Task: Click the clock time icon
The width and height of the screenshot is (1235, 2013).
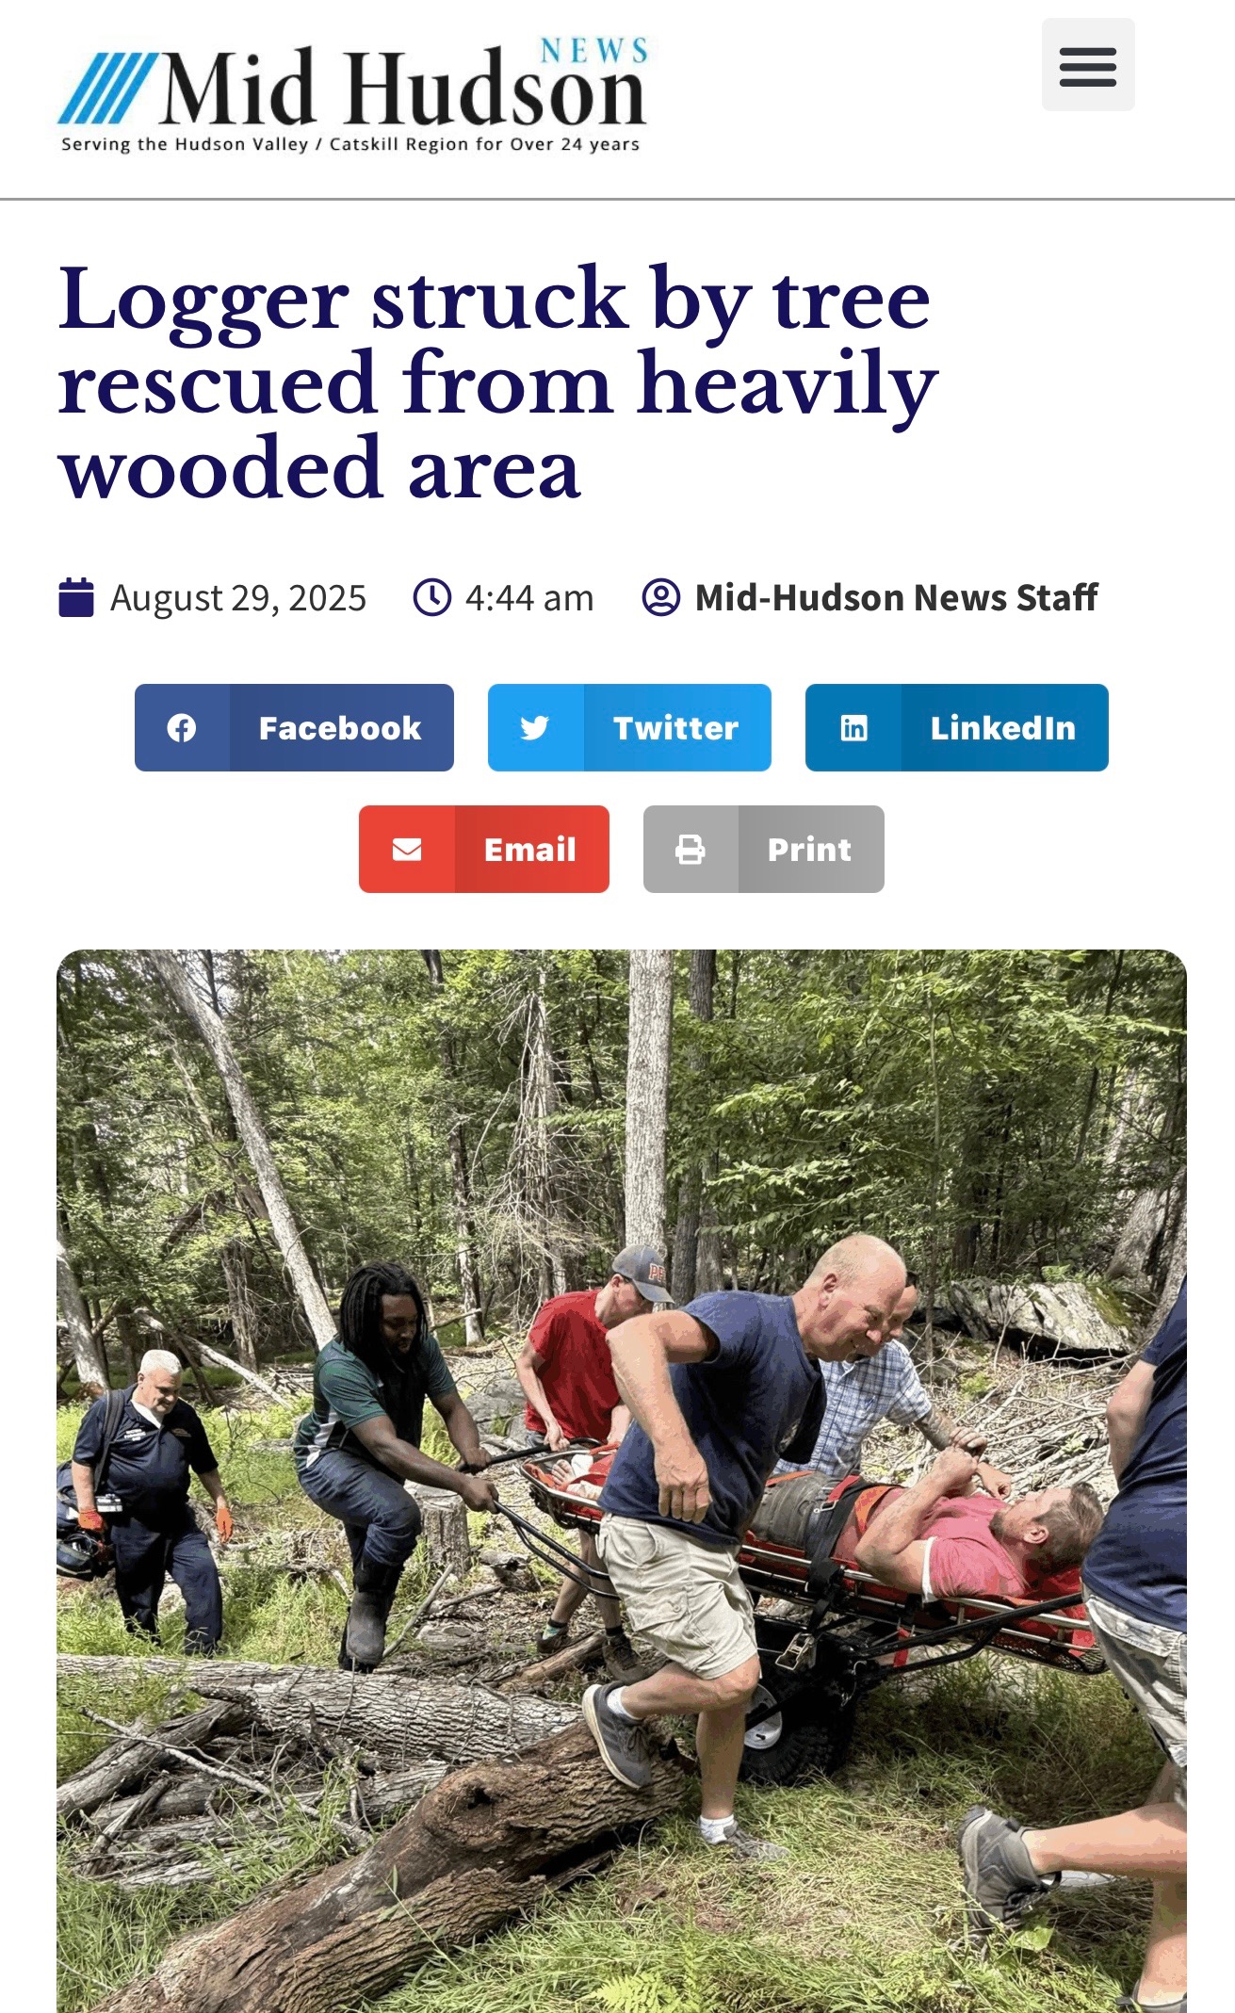Action: pyautogui.click(x=432, y=598)
